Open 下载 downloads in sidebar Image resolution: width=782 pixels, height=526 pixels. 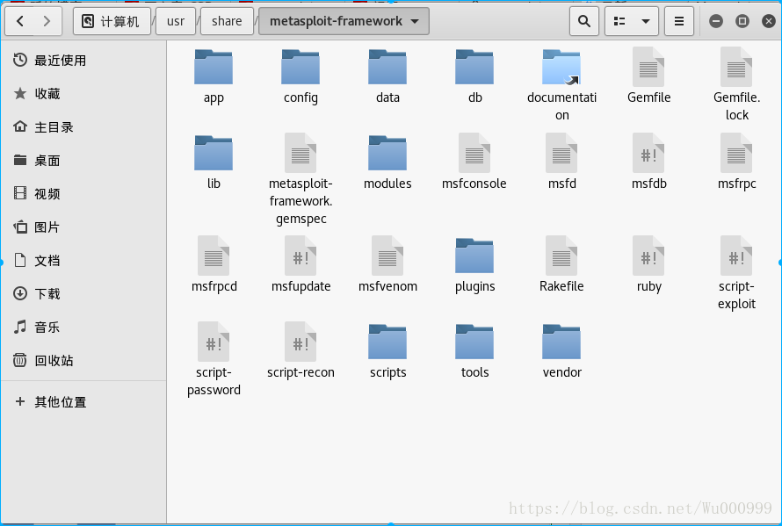click(x=83, y=293)
